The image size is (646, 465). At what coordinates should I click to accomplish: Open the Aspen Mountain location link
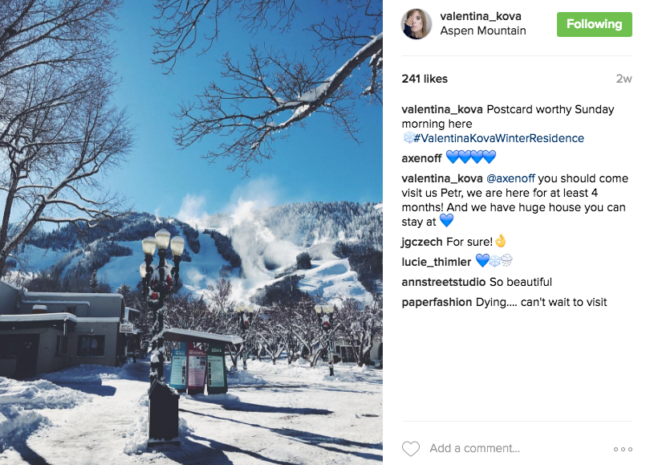tap(483, 31)
